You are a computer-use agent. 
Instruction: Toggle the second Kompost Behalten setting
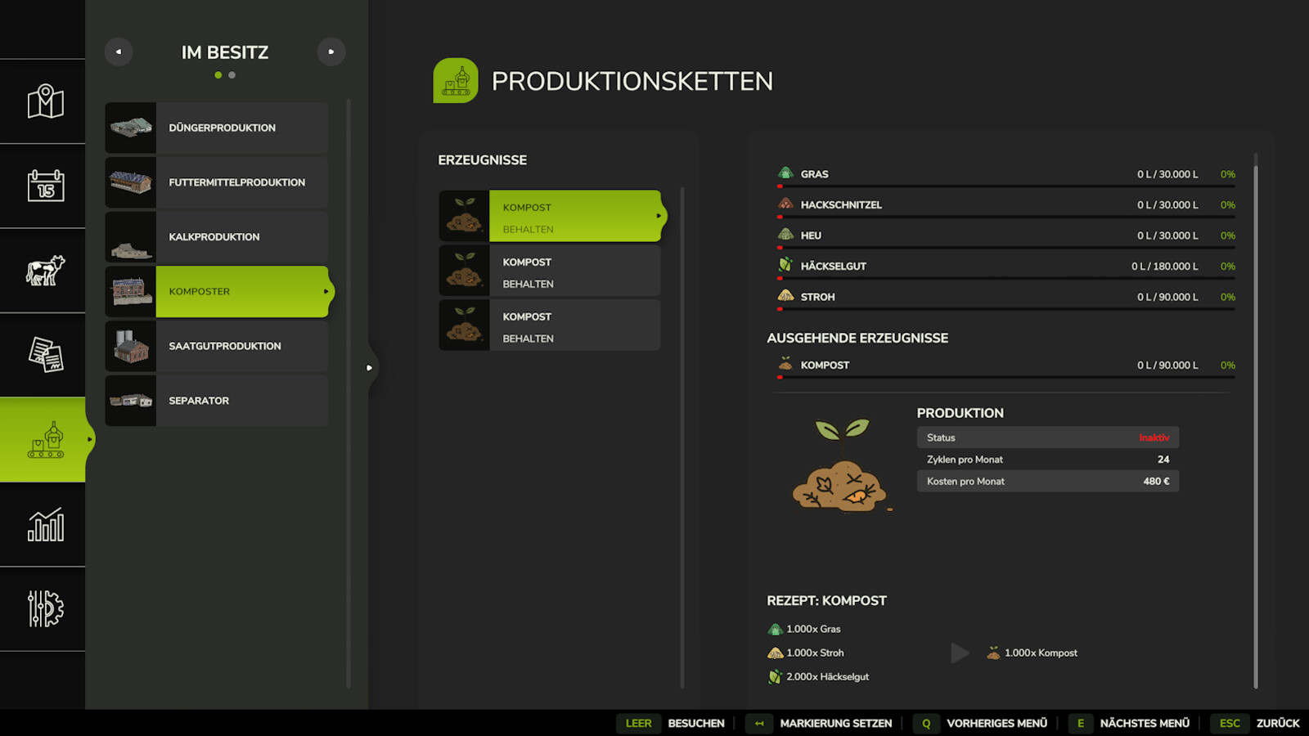(x=573, y=272)
